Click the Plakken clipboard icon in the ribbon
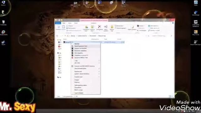201x113 pixels. tap(63, 27)
